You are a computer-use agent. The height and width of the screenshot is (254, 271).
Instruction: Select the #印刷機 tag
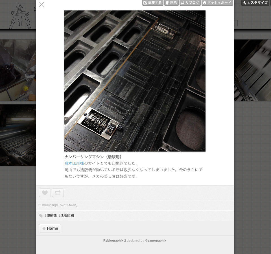[51, 216]
